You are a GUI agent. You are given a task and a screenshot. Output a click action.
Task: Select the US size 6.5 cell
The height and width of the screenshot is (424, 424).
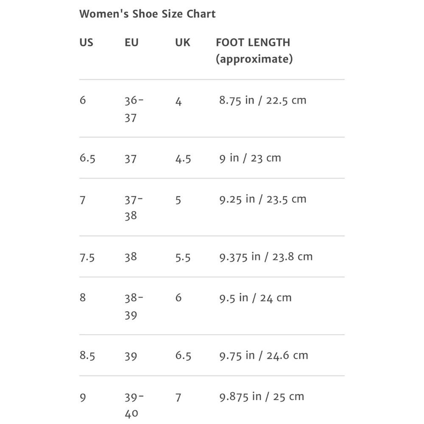pos(87,158)
